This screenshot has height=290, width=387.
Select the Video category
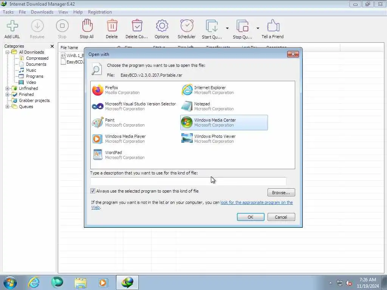(31, 82)
